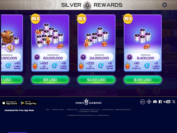Click the 21+ age badge icon
The height and width of the screenshot is (133, 177).
(x=142, y=102)
